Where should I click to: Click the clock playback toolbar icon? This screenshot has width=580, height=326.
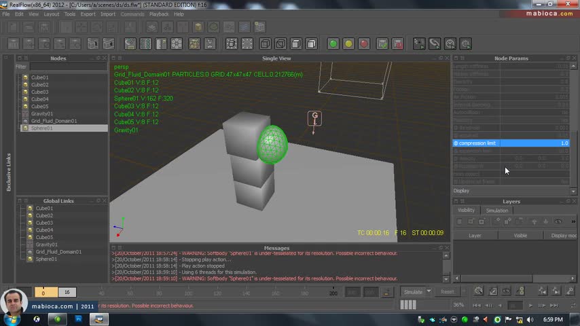point(450,44)
